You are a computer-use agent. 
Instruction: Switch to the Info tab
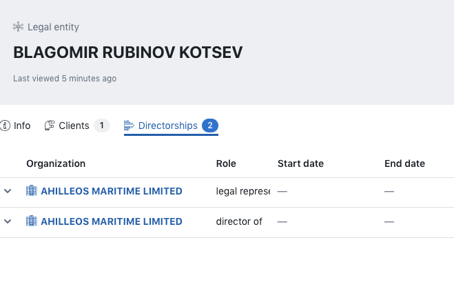tap(22, 126)
